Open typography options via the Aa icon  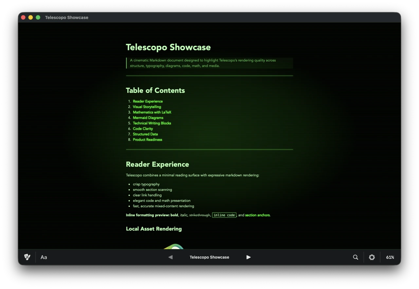coord(44,257)
